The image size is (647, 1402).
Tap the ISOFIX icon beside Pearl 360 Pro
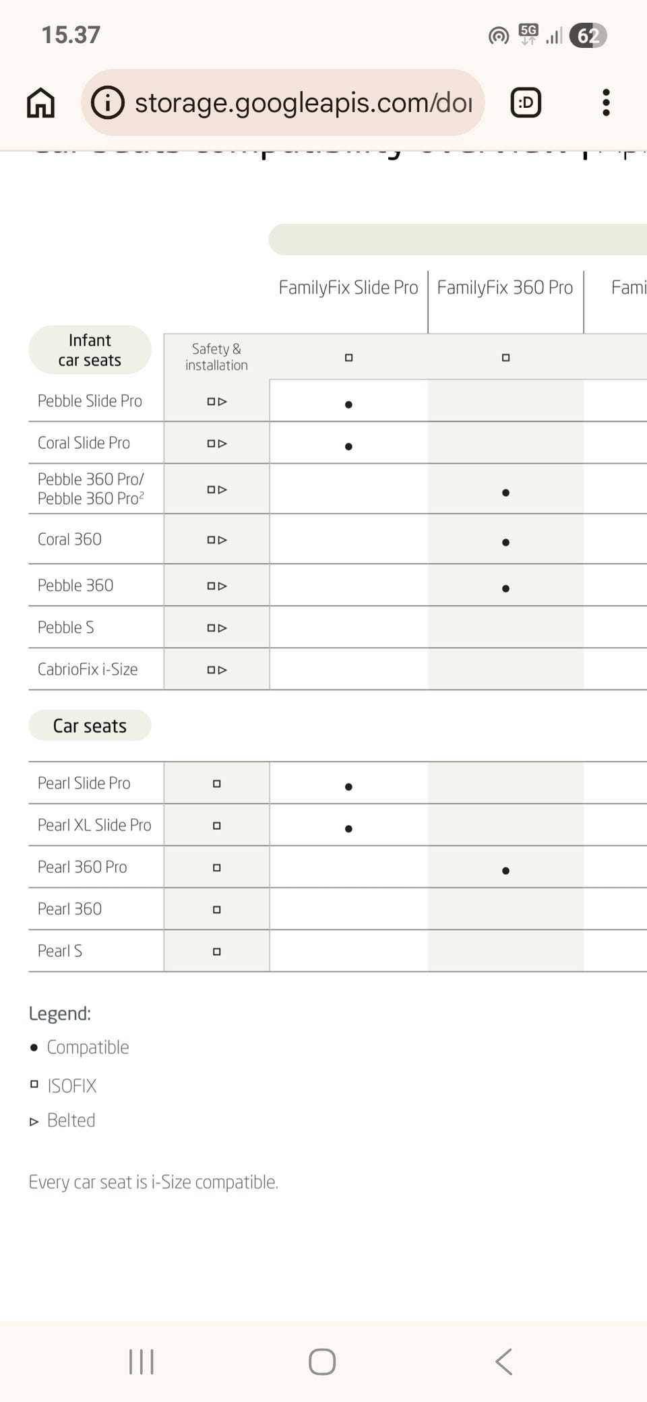(216, 867)
